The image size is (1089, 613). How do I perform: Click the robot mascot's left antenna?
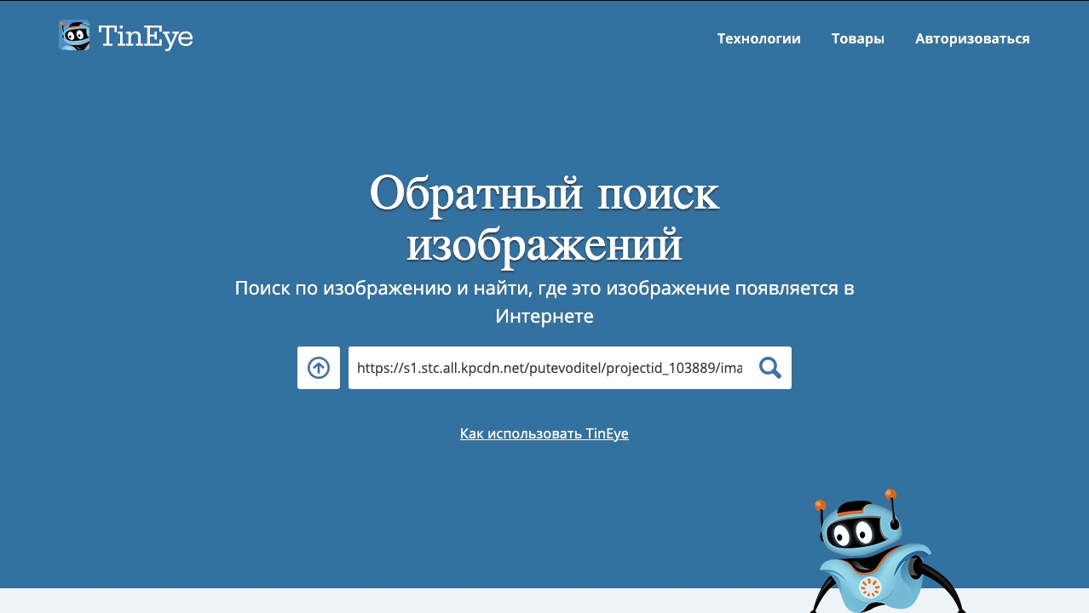click(x=821, y=506)
